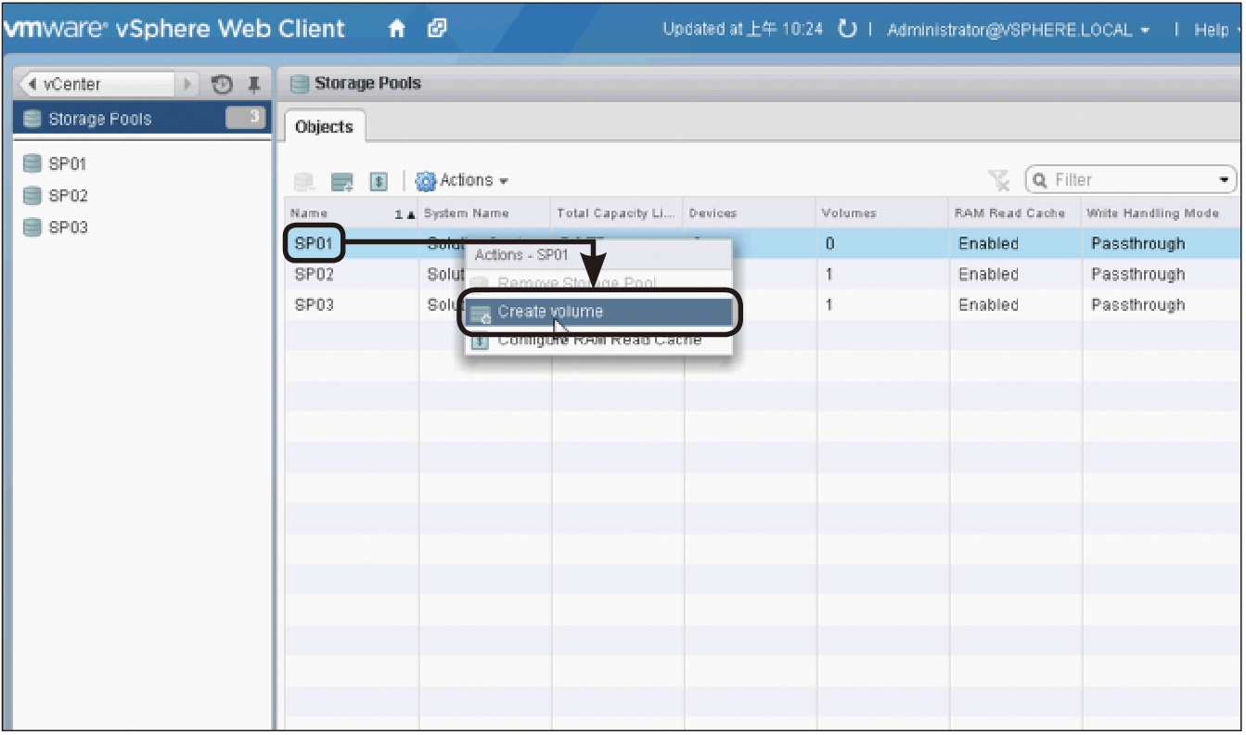
Task: Click the create volume toolbar icon
Action: 342,181
